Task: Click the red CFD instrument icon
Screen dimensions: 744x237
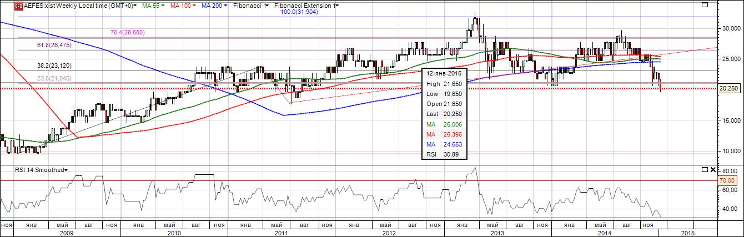Action: [x=18, y=5]
